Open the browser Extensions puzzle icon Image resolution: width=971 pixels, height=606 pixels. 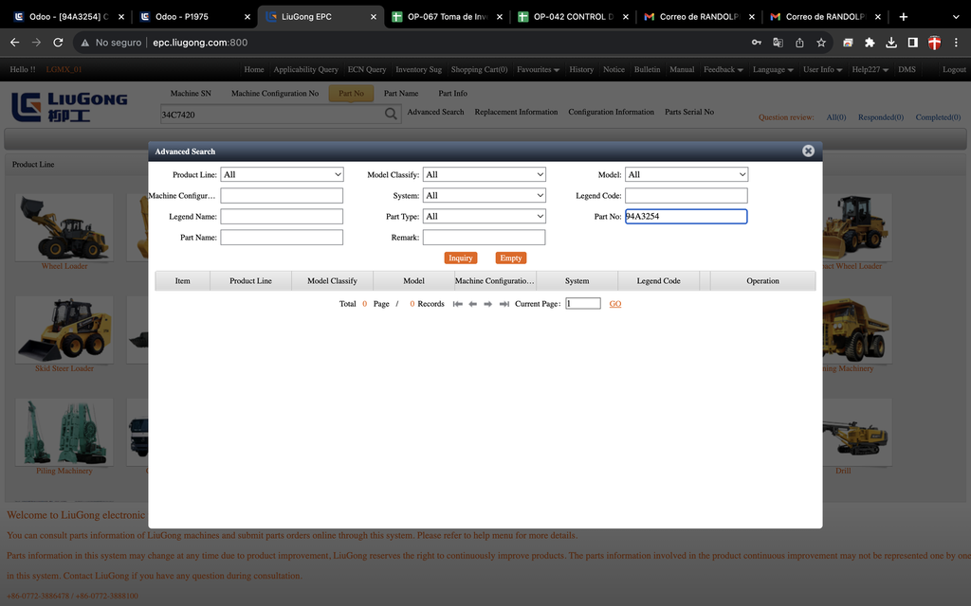870,43
